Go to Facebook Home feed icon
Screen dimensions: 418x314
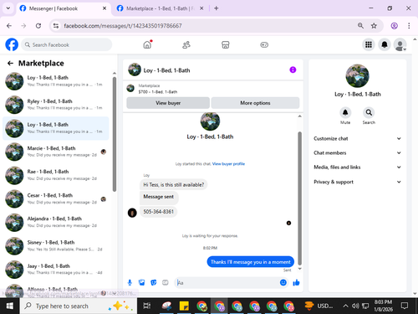(147, 44)
